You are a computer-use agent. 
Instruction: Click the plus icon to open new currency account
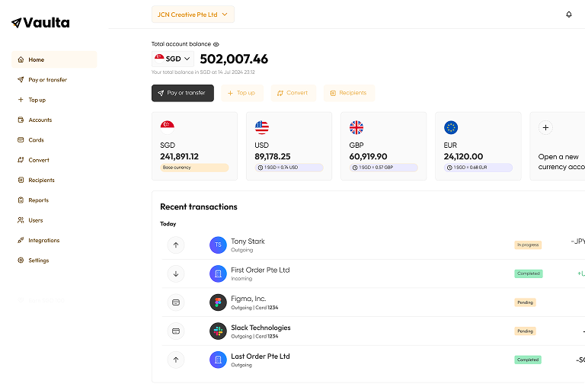[545, 128]
